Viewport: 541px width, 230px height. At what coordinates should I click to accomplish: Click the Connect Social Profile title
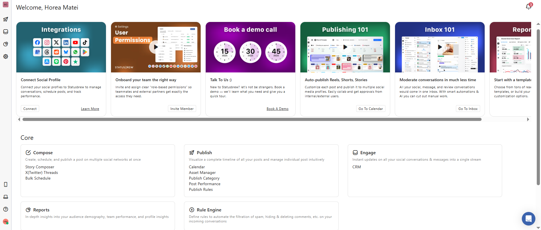pyautogui.click(x=41, y=80)
